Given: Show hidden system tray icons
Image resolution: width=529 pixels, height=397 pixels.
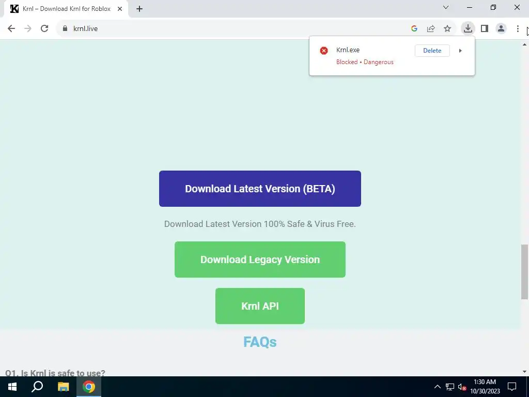Looking at the screenshot, I should (437, 387).
